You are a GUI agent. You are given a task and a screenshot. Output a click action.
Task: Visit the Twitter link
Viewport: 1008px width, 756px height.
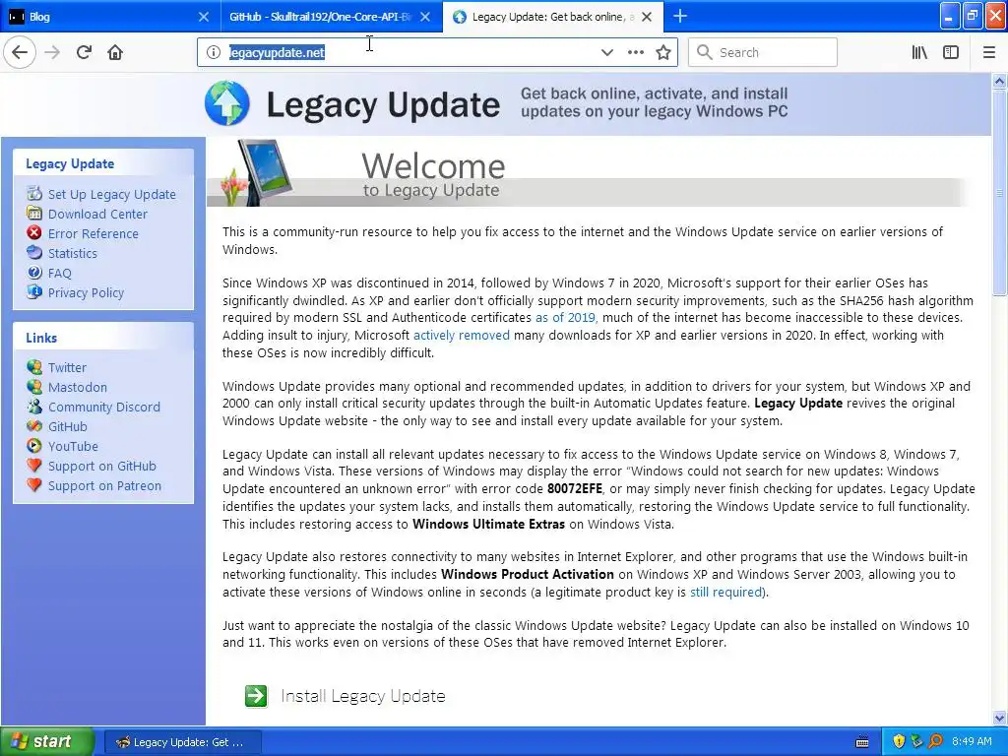click(x=67, y=368)
